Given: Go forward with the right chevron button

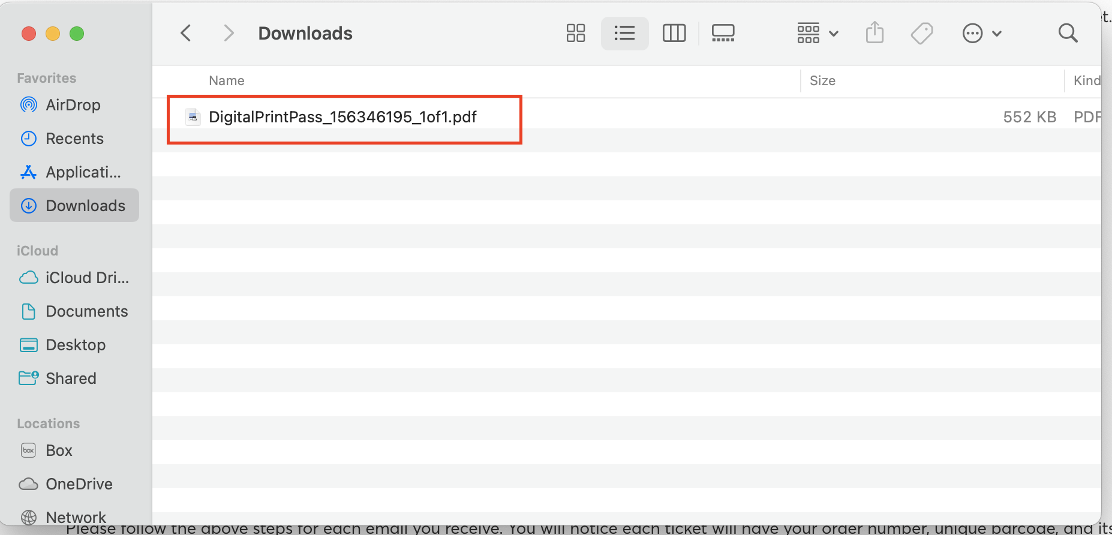Looking at the screenshot, I should click(229, 33).
